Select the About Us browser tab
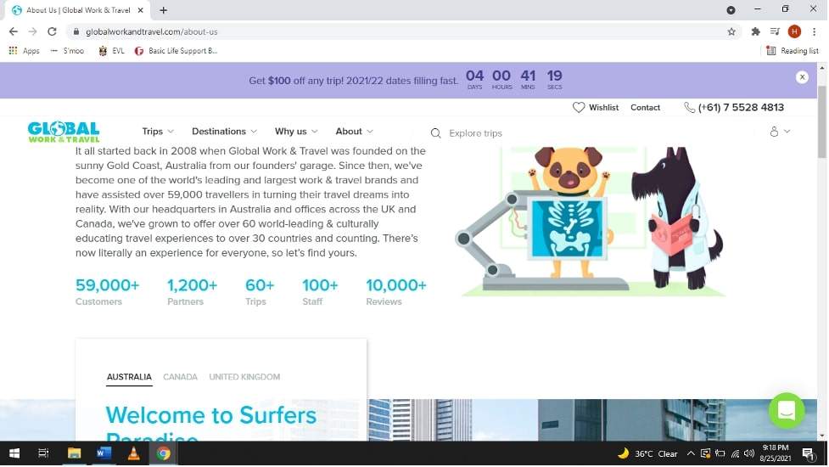The width and height of the screenshot is (829, 467). coord(78,10)
